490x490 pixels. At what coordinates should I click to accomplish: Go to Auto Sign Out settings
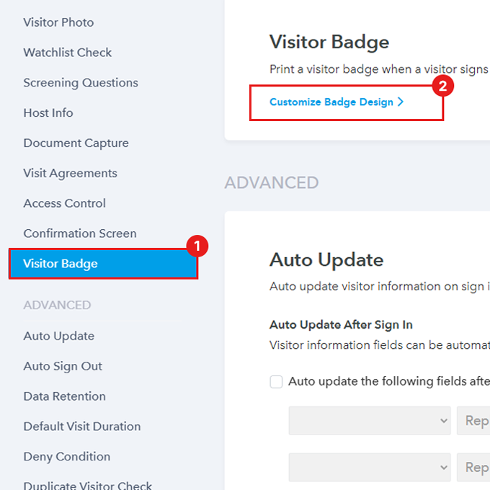[63, 367]
